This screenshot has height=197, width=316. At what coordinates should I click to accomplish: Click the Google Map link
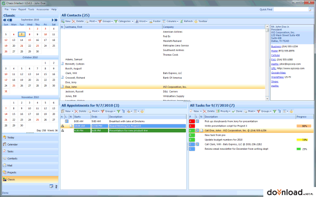pyautogui.click(x=278, y=73)
